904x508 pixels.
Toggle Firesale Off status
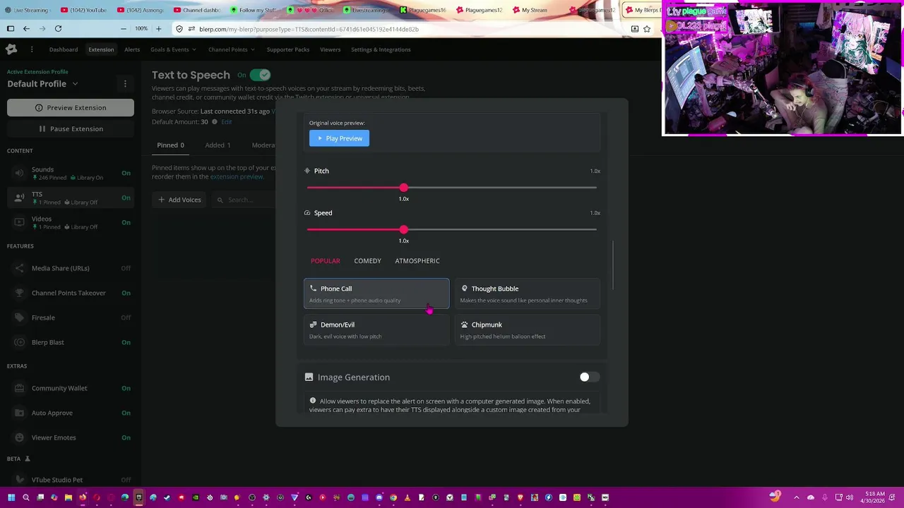tap(126, 317)
